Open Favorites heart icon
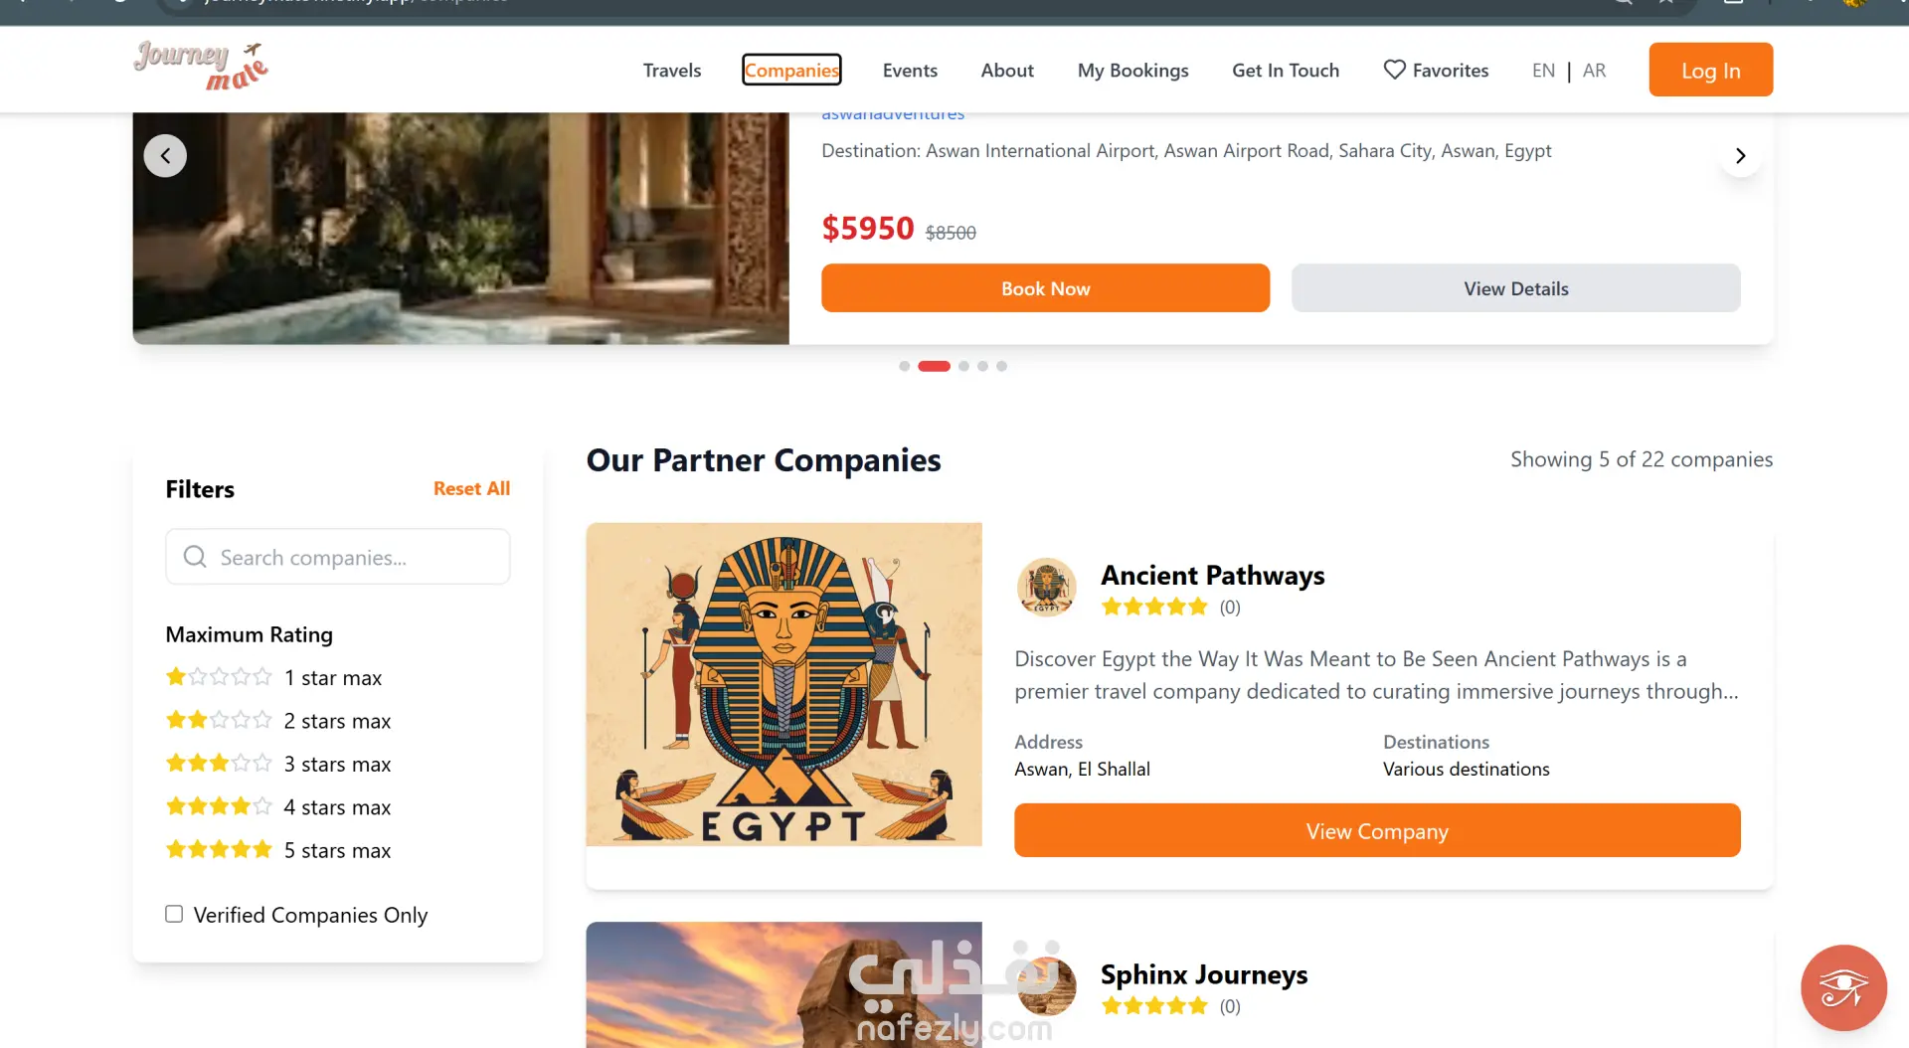The height and width of the screenshot is (1048, 1909). pos(1394,70)
